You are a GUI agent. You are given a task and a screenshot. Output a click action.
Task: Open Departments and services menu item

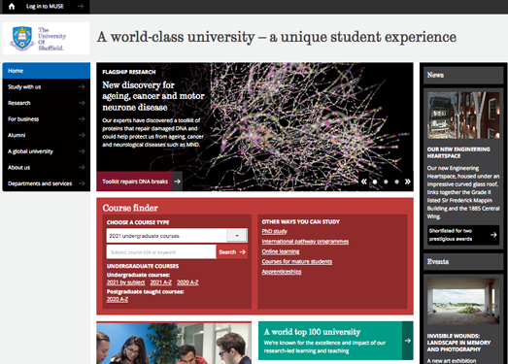pos(40,183)
